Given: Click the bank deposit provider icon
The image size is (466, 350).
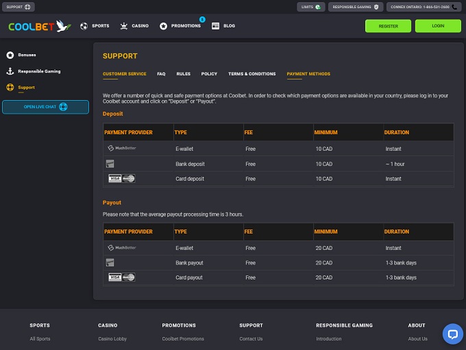Looking at the screenshot, I should (110, 164).
